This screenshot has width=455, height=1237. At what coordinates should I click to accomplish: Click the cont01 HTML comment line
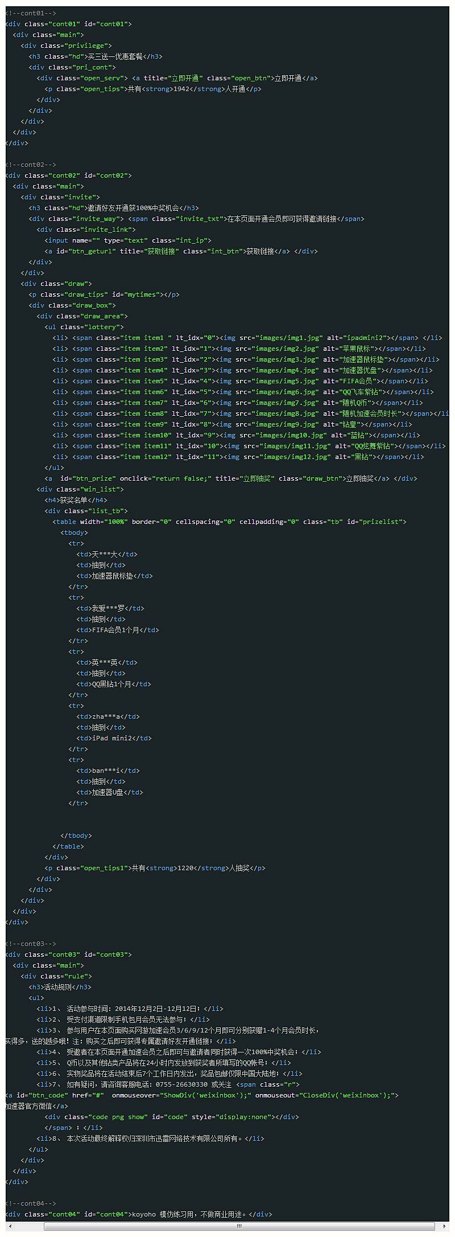[x=31, y=13]
